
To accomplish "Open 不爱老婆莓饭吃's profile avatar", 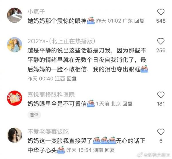I will click(x=15, y=135).
